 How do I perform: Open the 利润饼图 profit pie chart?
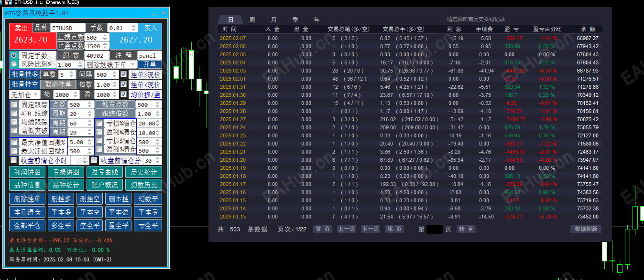pyautogui.click(x=27, y=172)
